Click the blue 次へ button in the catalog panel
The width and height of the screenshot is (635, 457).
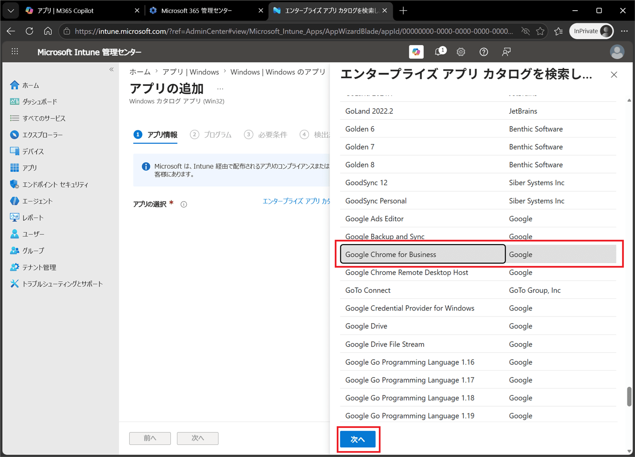(358, 439)
